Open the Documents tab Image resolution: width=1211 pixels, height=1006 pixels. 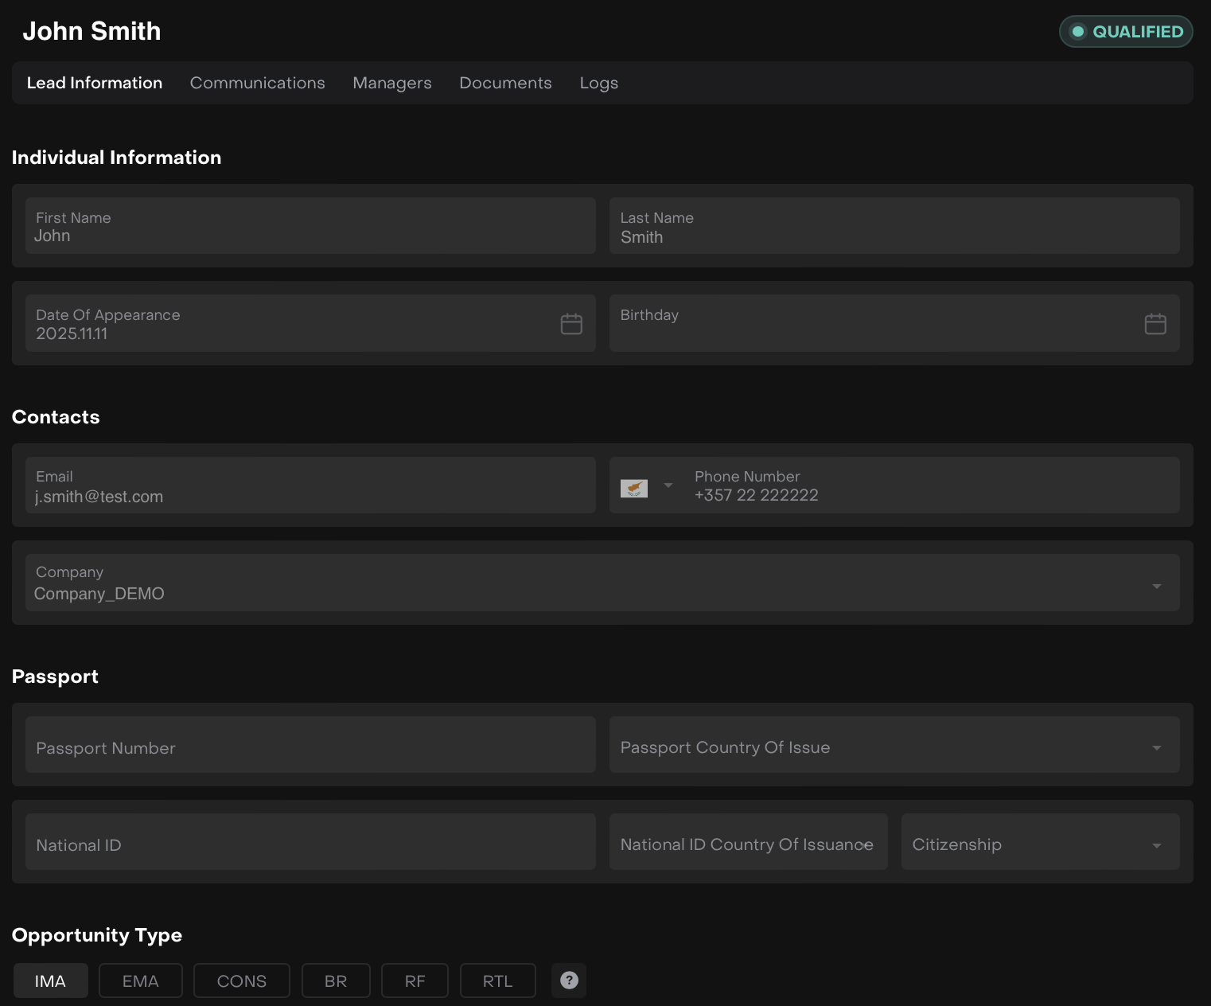[505, 83]
